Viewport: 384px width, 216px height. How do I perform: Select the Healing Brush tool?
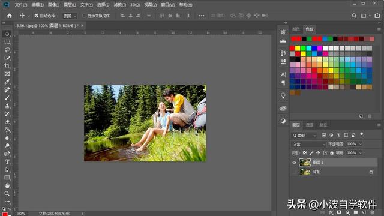point(7,90)
